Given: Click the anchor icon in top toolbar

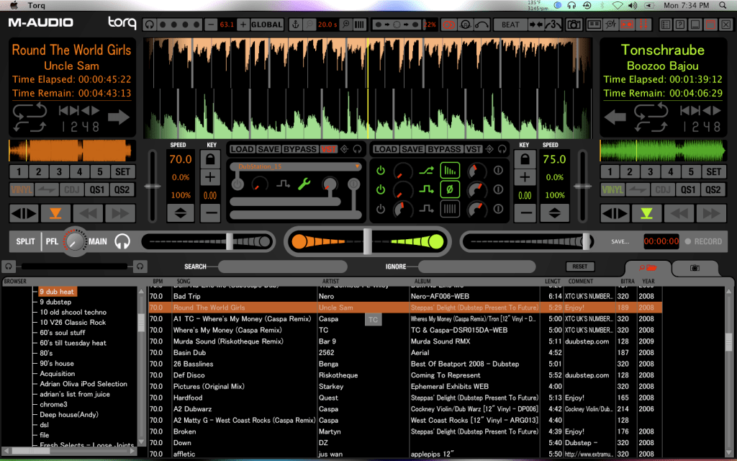Looking at the screenshot, I should pyautogui.click(x=296, y=24).
